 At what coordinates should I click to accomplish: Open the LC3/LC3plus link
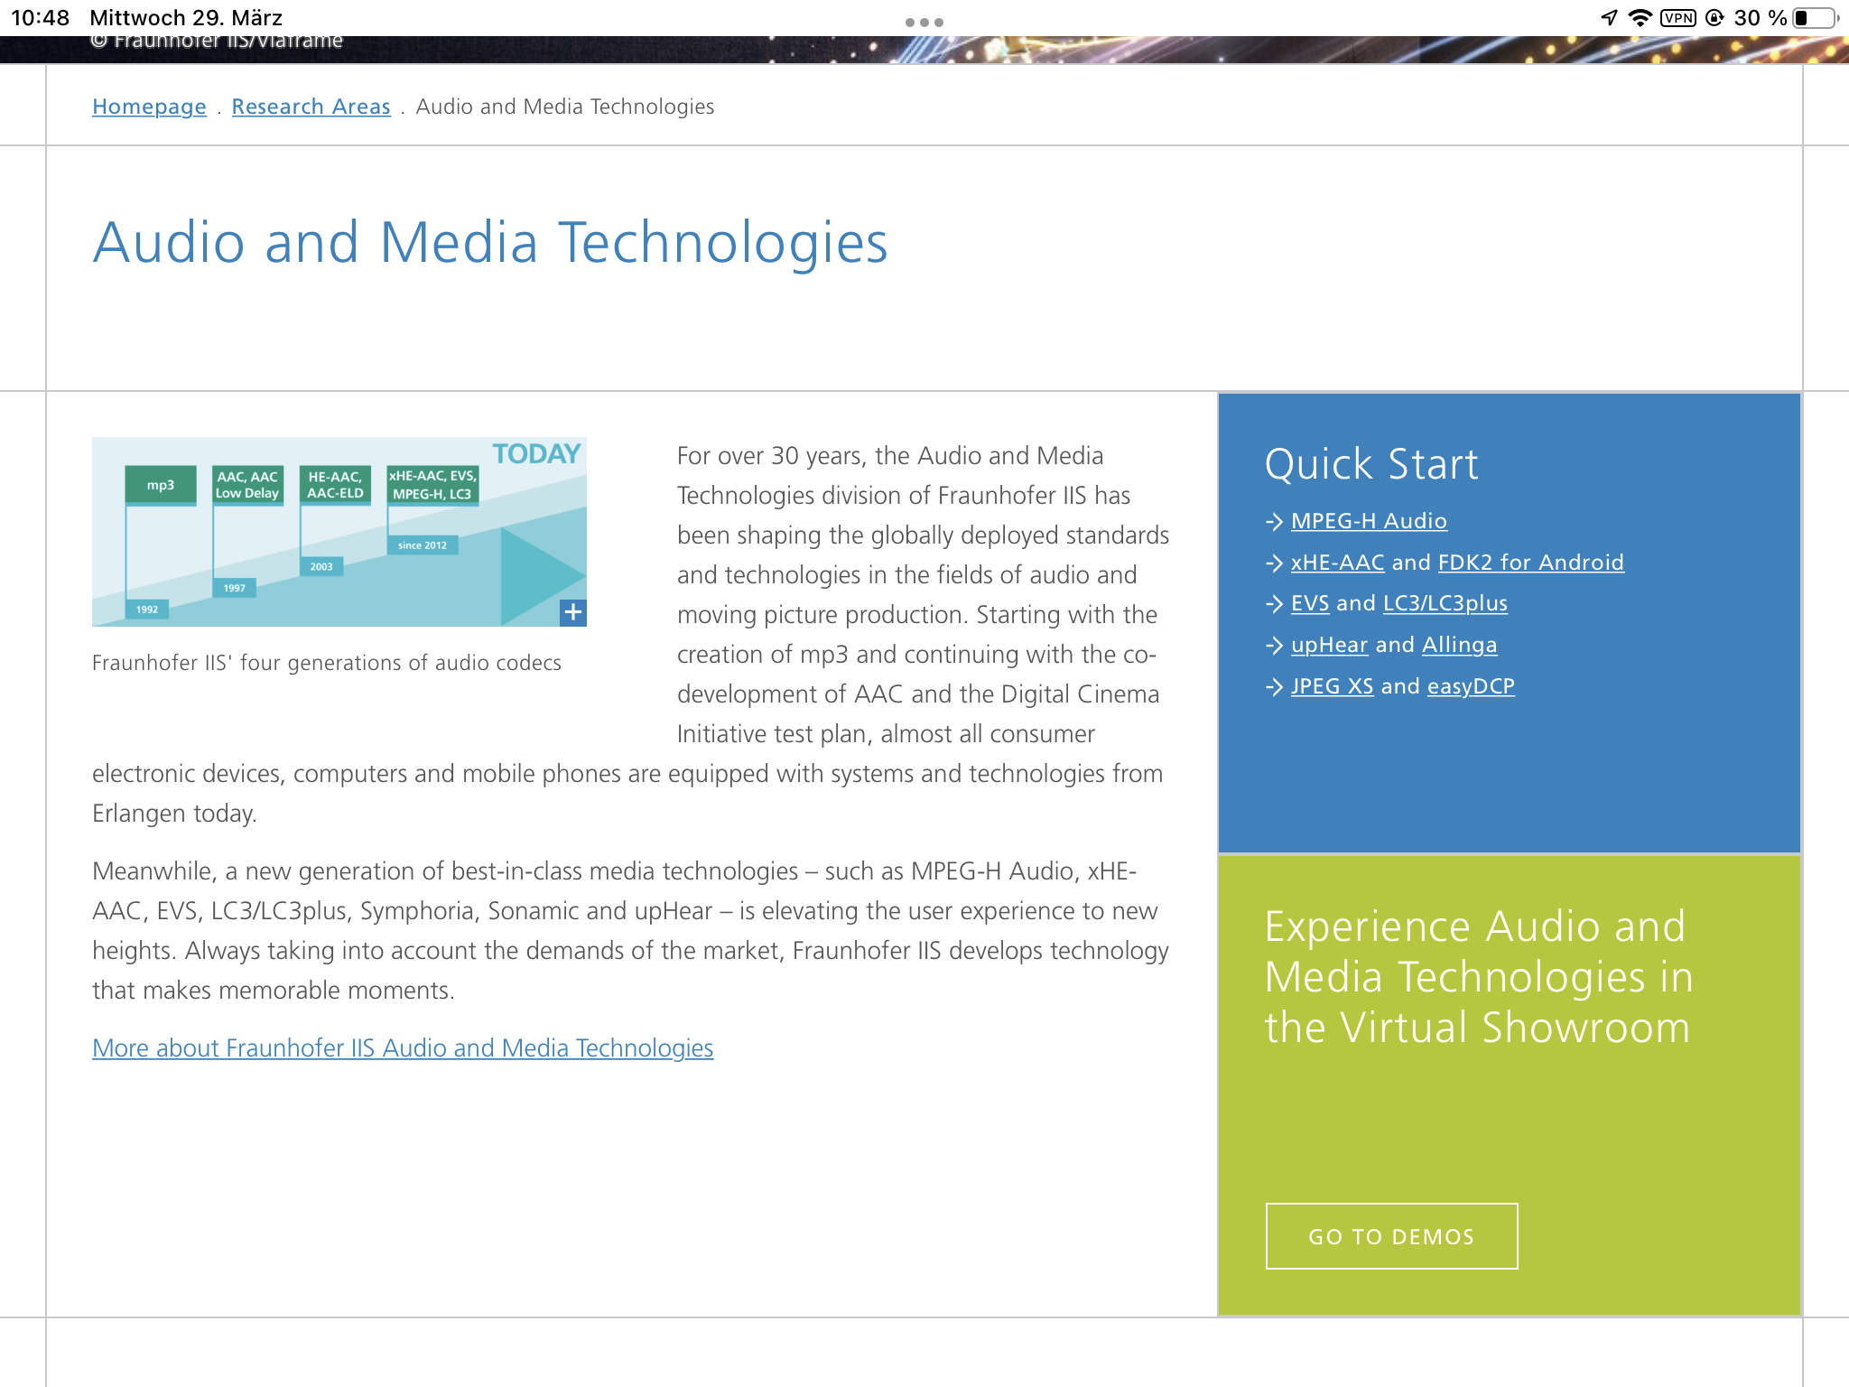[1445, 603]
